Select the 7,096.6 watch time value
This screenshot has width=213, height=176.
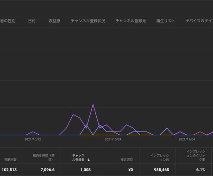click(48, 170)
